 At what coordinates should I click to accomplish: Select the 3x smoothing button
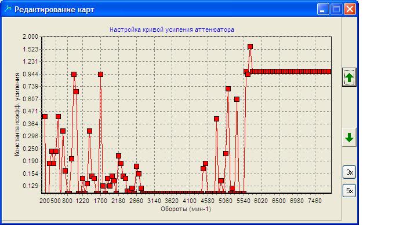point(349,172)
